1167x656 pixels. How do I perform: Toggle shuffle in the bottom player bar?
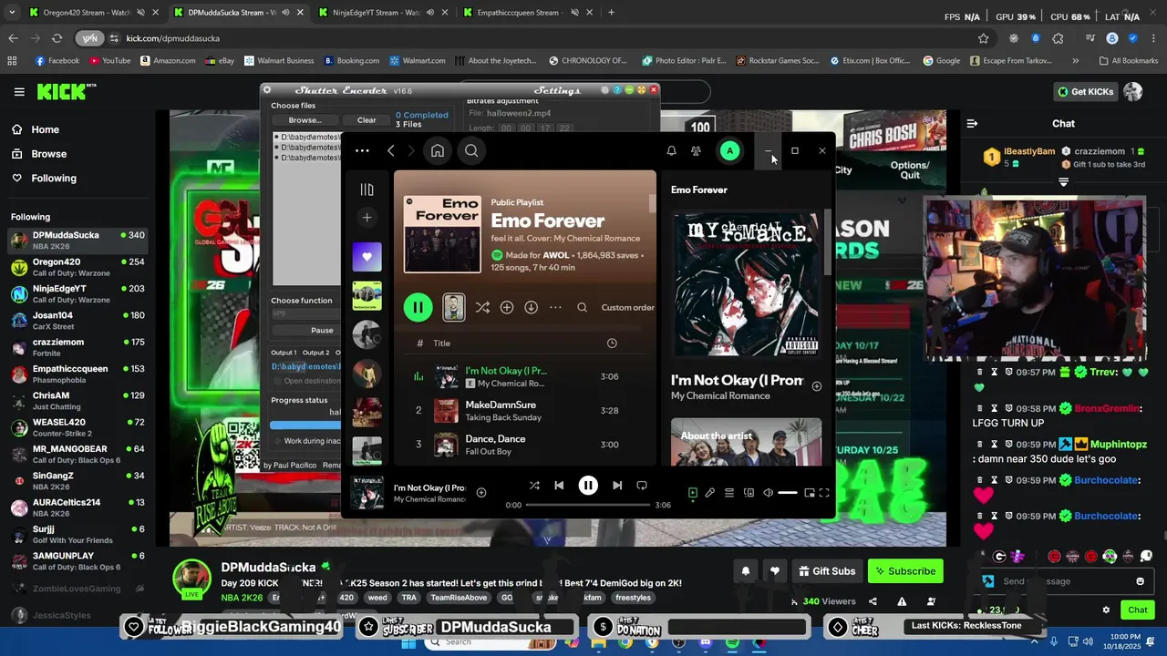[534, 486]
